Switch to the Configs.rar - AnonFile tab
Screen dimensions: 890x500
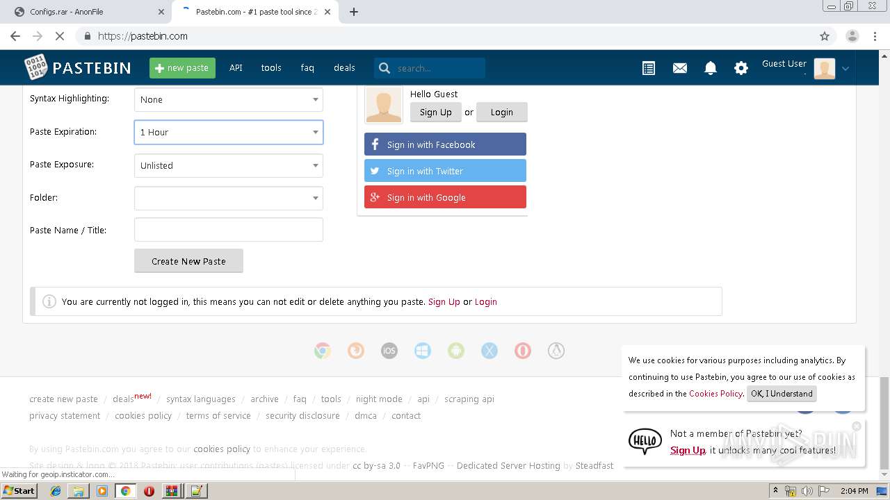coord(83,12)
